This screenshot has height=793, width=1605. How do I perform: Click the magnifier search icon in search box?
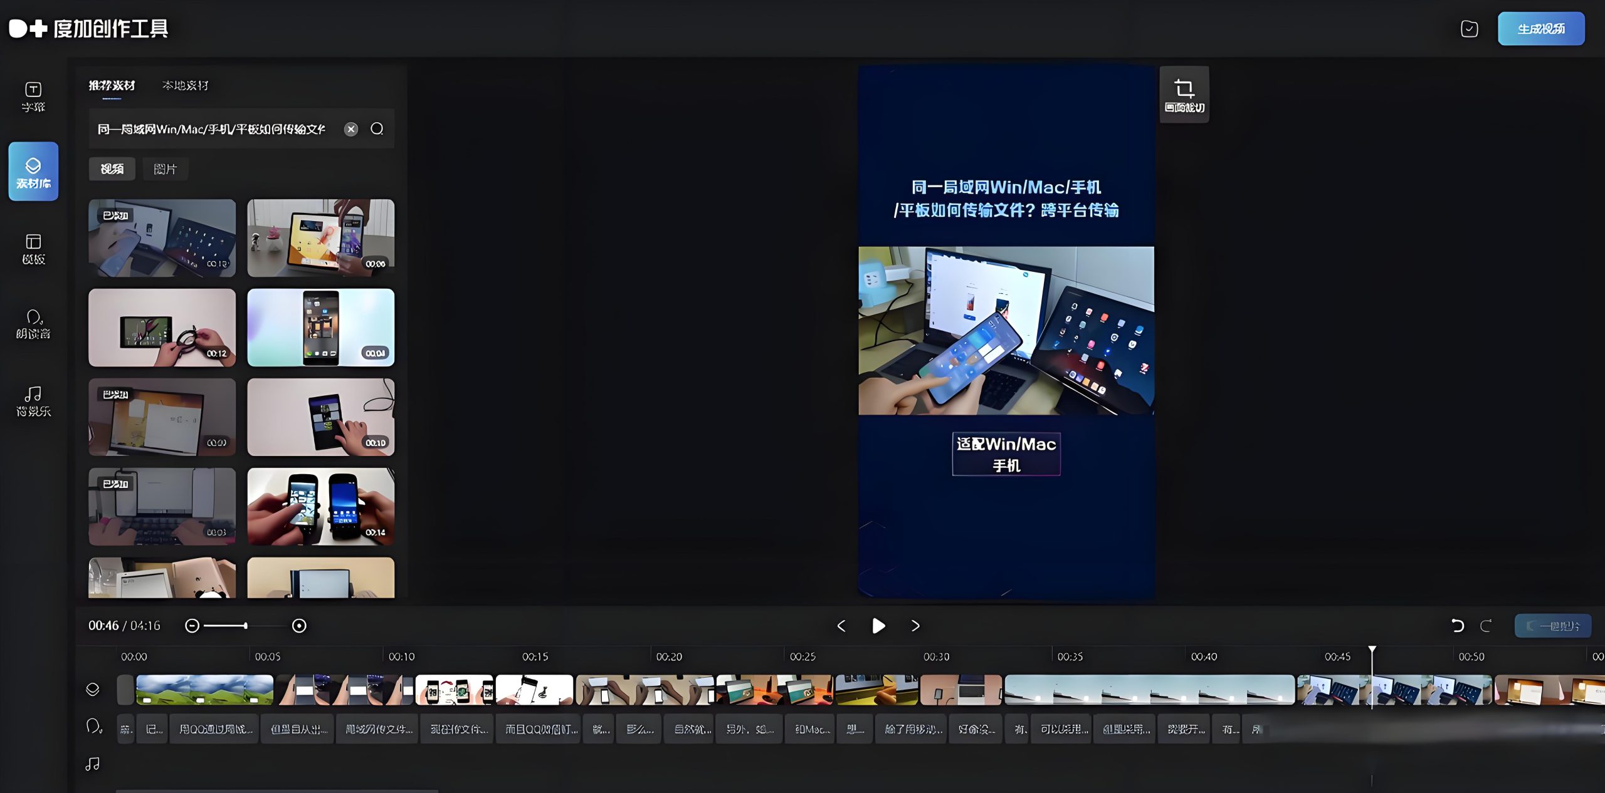(377, 128)
